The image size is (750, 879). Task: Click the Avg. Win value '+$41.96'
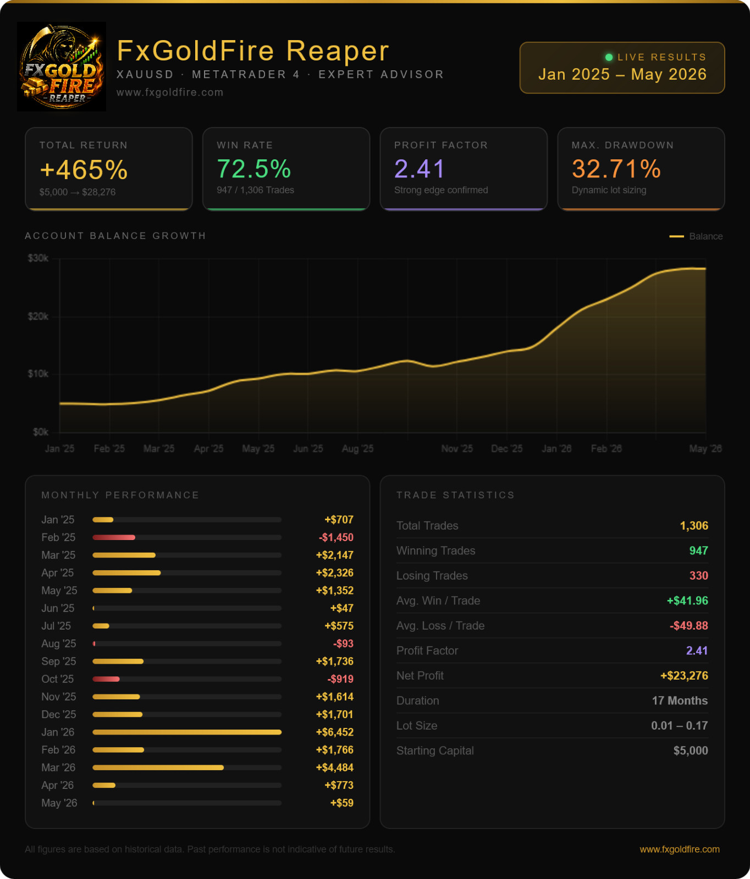tap(687, 600)
